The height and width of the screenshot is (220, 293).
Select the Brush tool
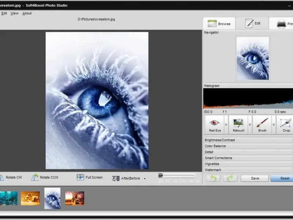tap(262, 125)
